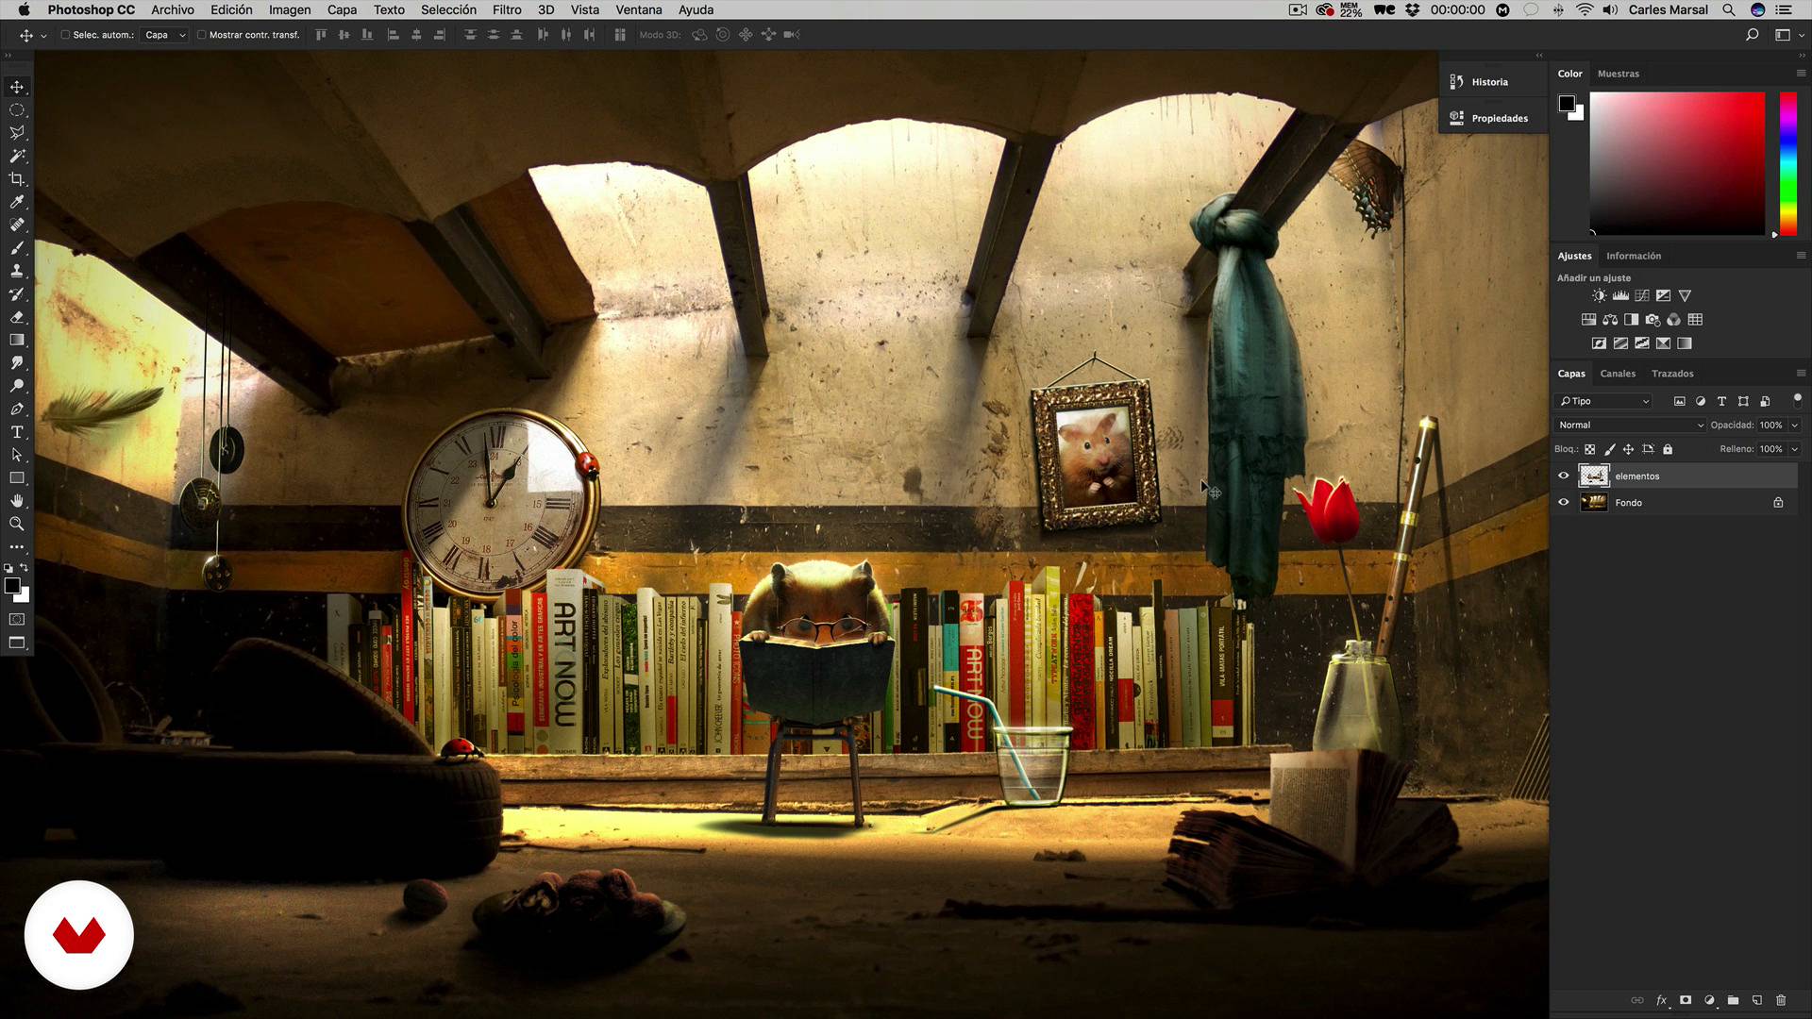This screenshot has height=1019, width=1812.
Task: Switch to the Información tab
Action: click(x=1634, y=256)
